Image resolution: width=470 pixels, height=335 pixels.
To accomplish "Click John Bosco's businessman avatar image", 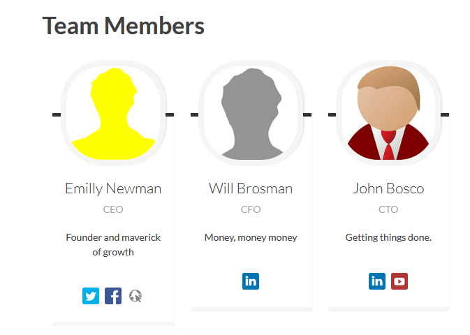I will [388, 113].
